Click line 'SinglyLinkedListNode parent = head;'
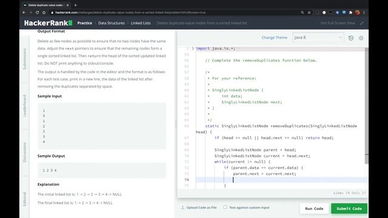 (x=255, y=150)
